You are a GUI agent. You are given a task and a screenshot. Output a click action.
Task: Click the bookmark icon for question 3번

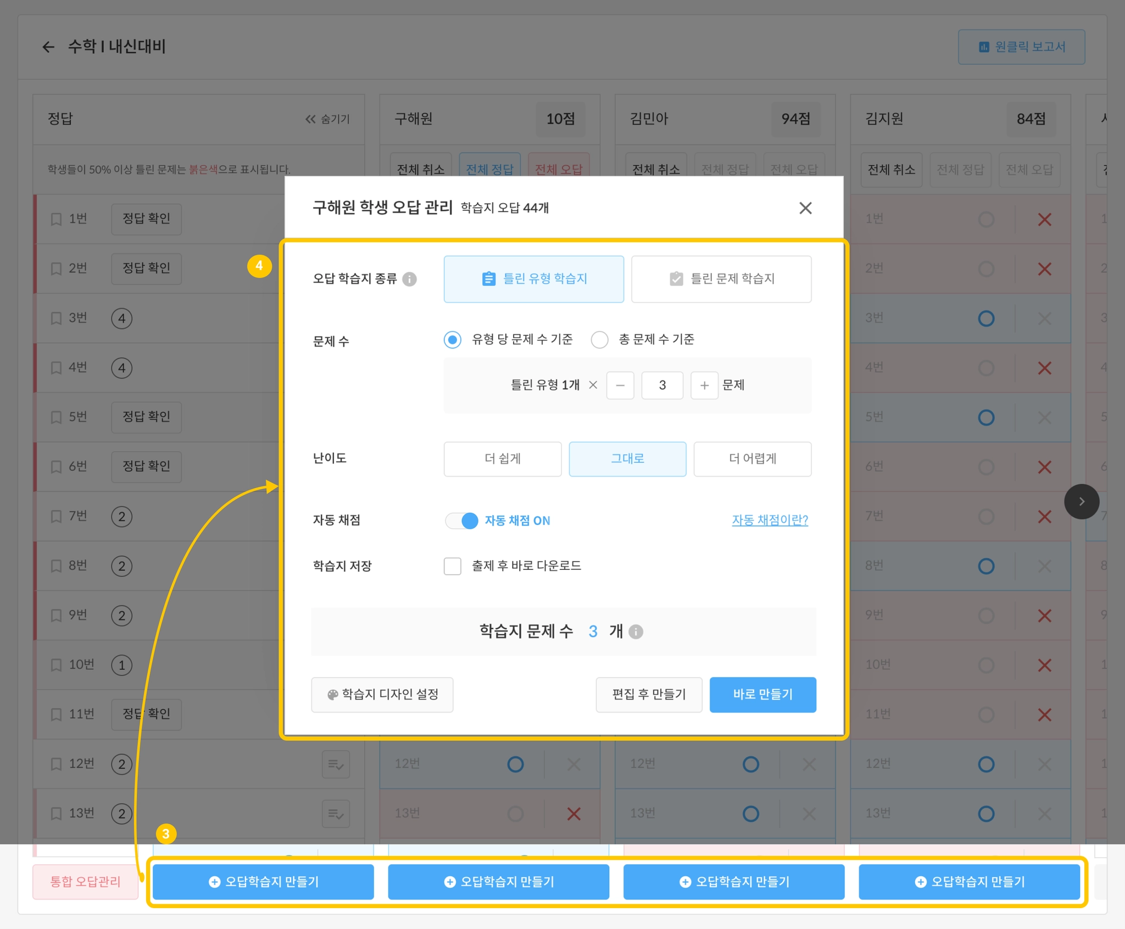tap(56, 318)
